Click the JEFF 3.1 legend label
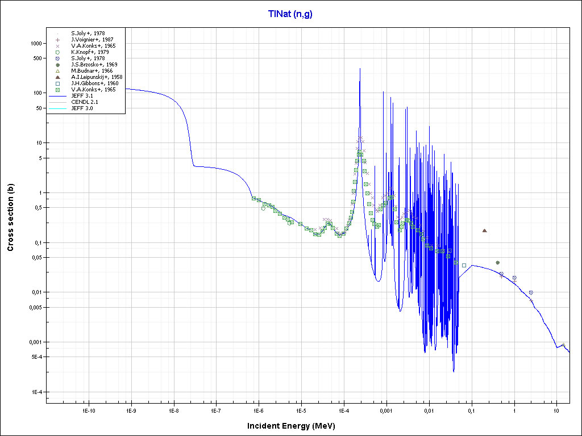Viewport: 582px width, 436px height. pyautogui.click(x=82, y=95)
